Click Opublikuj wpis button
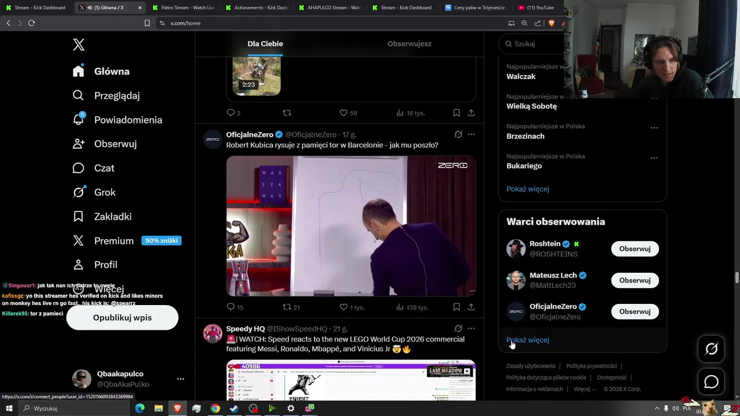Screen dimensions: 740x416 (x=122, y=318)
